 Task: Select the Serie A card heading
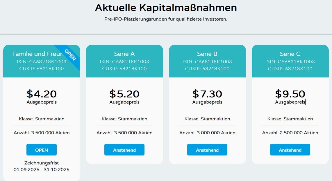click(124, 54)
